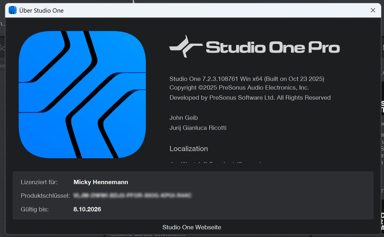Close the Über Studio One dialog
The image size is (384, 237).
373,10
